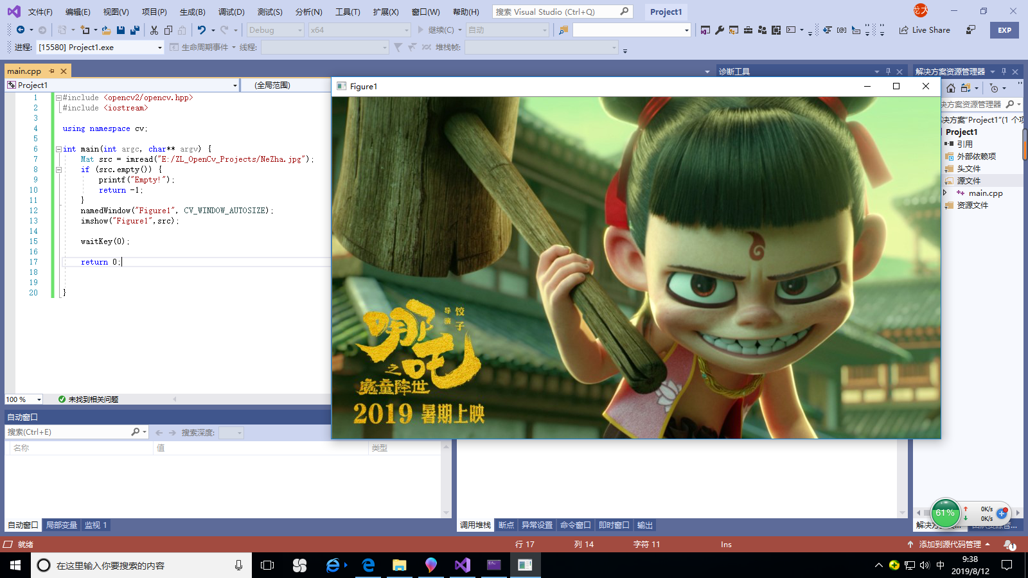1028x578 pixels.
Task: Open the Debug configuration dropdown
Action: tap(275, 30)
